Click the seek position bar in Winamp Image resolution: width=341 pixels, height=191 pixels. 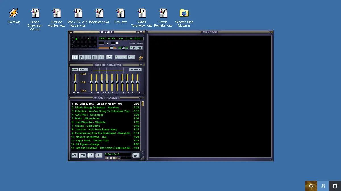108,51
